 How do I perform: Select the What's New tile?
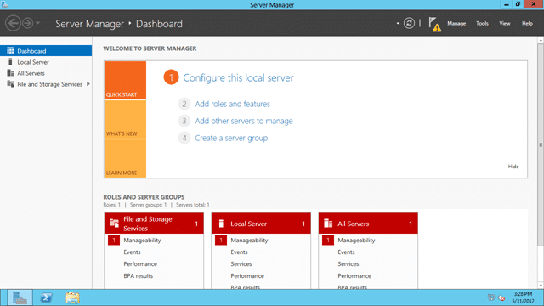(125, 120)
